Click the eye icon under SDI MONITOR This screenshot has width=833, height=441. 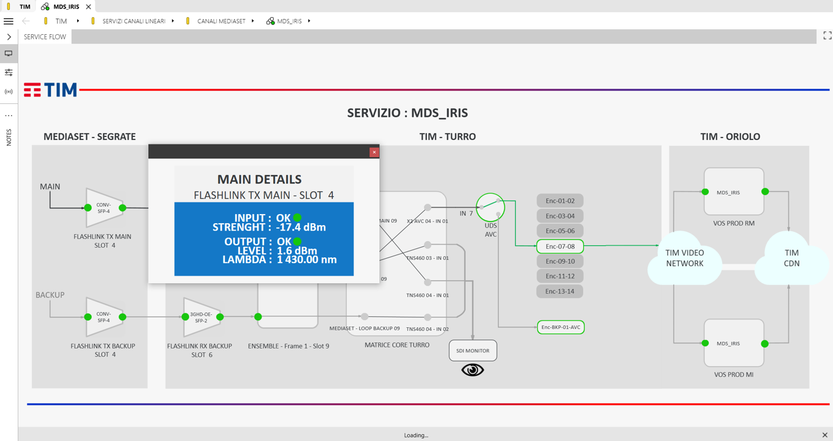[472, 370]
